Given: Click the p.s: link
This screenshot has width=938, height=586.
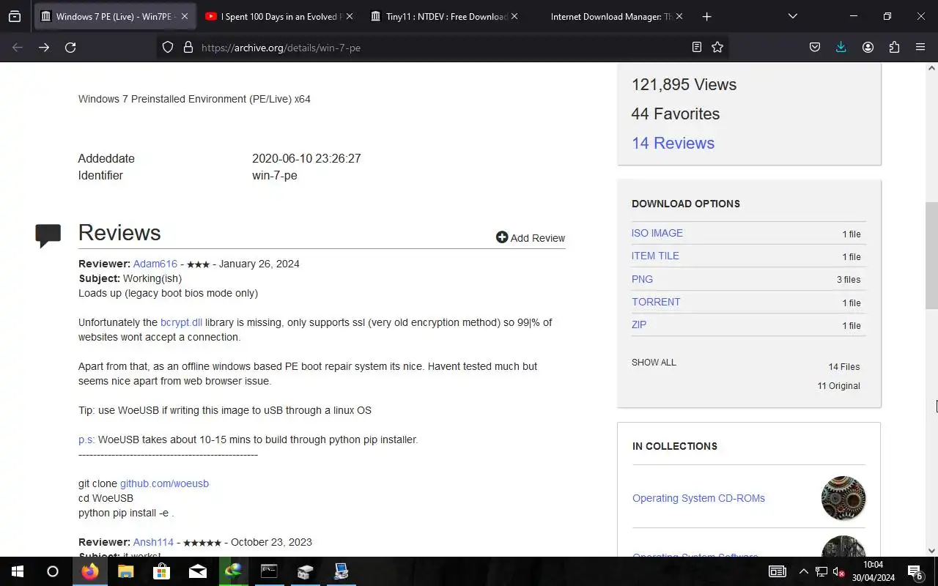Looking at the screenshot, I should (86, 439).
